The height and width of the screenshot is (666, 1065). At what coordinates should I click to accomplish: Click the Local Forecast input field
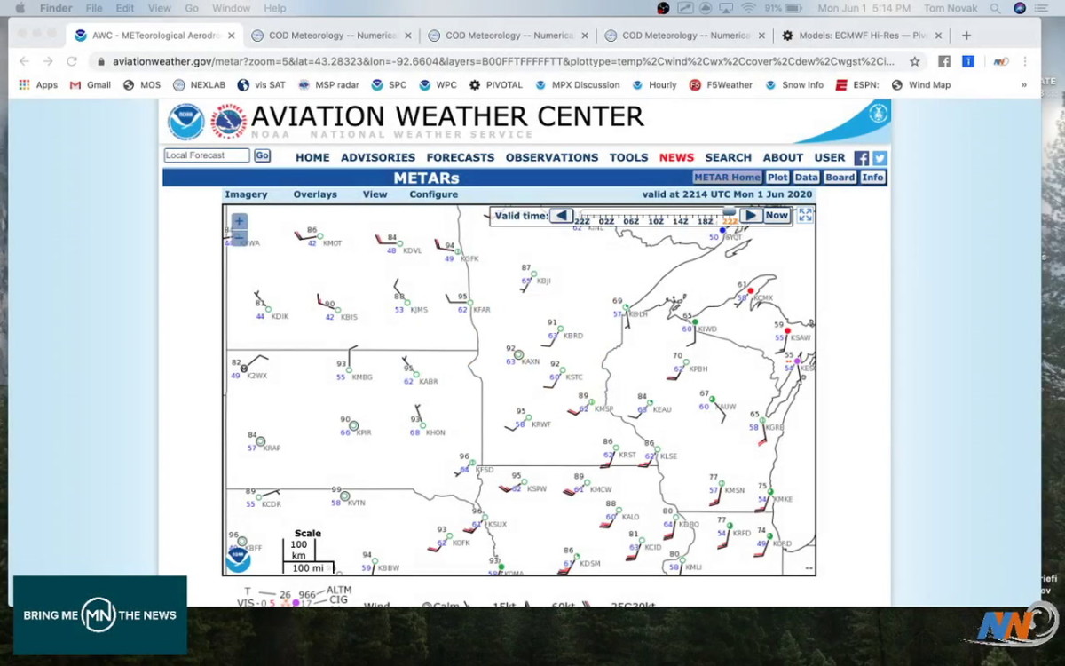click(x=205, y=155)
